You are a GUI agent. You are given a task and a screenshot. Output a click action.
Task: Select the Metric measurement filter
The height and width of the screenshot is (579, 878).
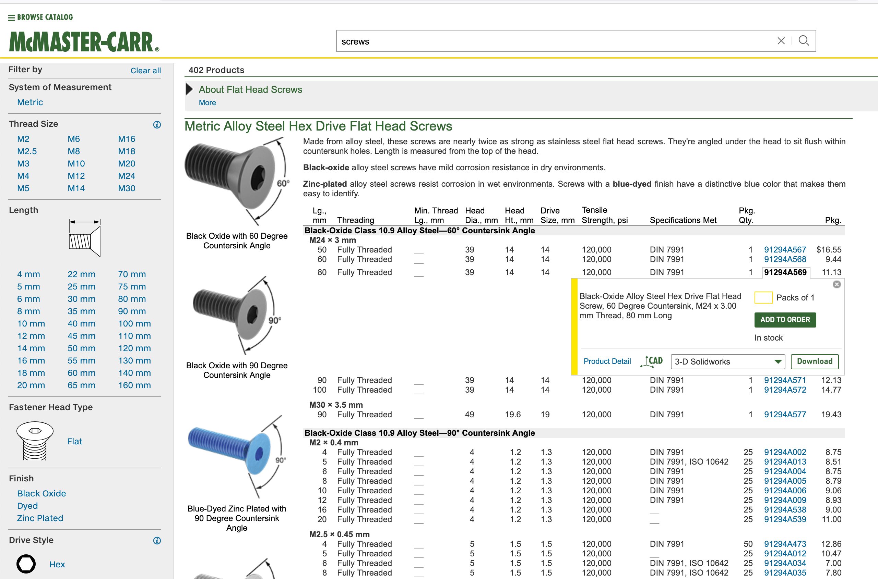pos(30,102)
